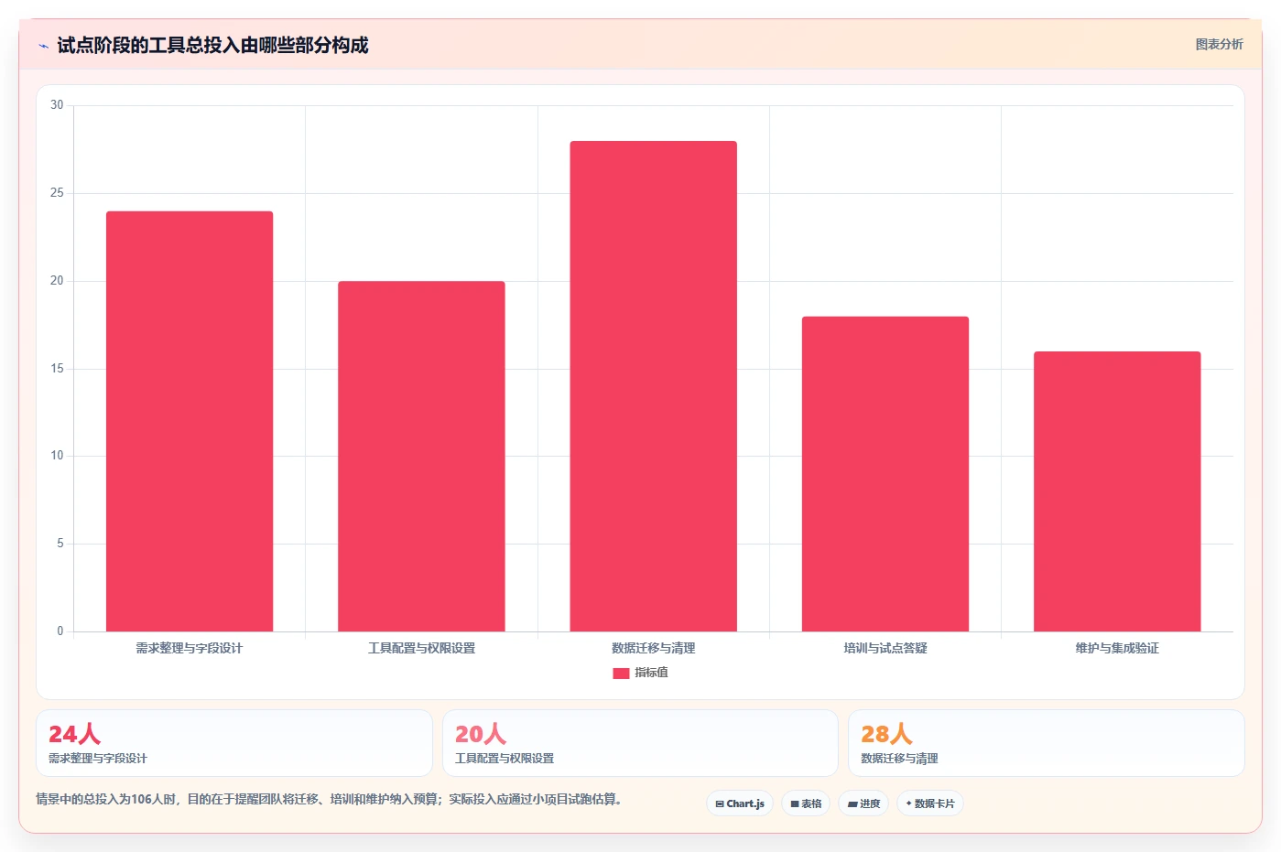Click the x-axis label 维护与集成验证
This screenshot has height=852, width=1281.
pyautogui.click(x=1117, y=648)
